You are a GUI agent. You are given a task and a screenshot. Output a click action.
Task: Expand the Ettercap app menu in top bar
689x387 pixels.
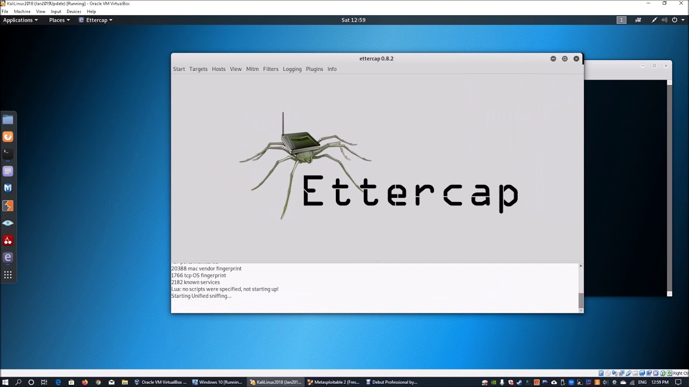click(96, 20)
